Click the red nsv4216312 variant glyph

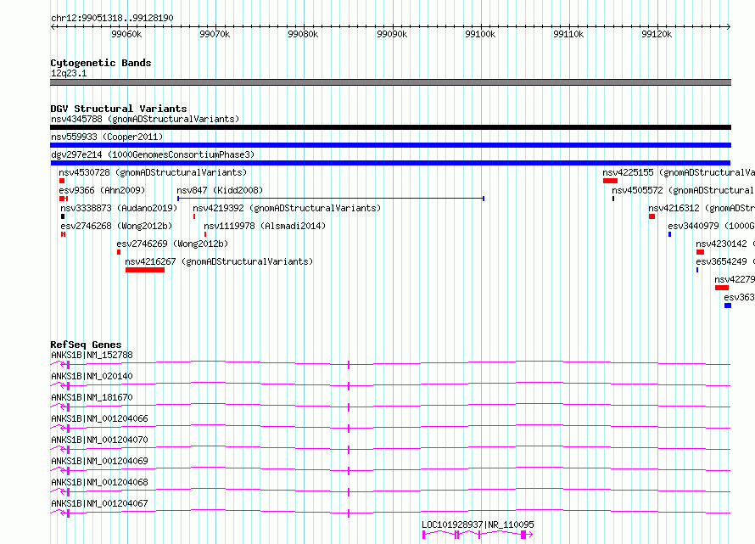(652, 216)
